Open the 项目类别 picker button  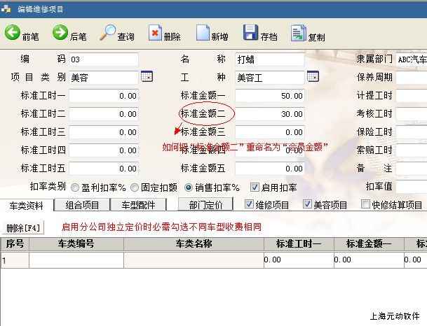coord(147,77)
